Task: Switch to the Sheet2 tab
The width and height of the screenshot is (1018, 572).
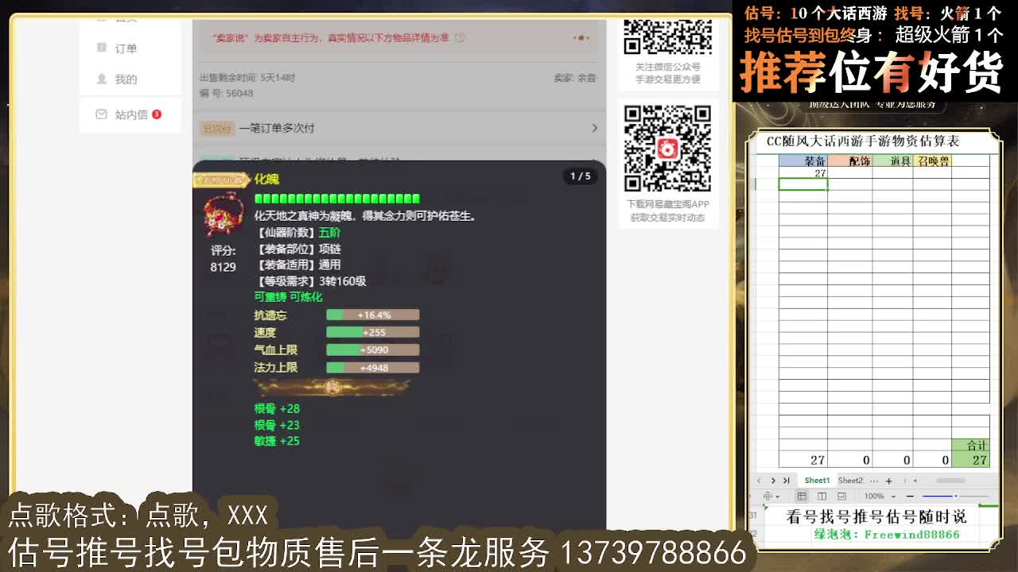Action: [x=849, y=481]
